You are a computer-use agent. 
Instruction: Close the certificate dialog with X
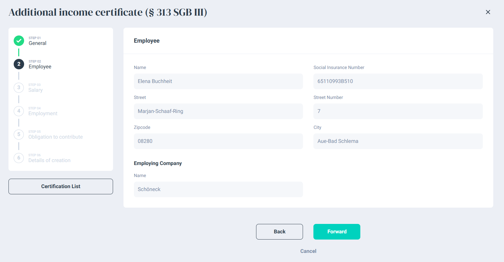pos(488,12)
